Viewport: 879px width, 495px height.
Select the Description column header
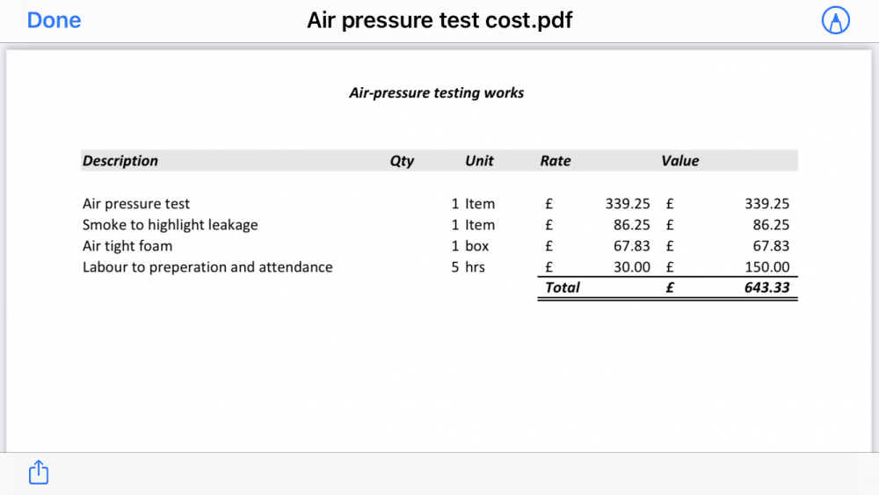pyautogui.click(x=120, y=161)
